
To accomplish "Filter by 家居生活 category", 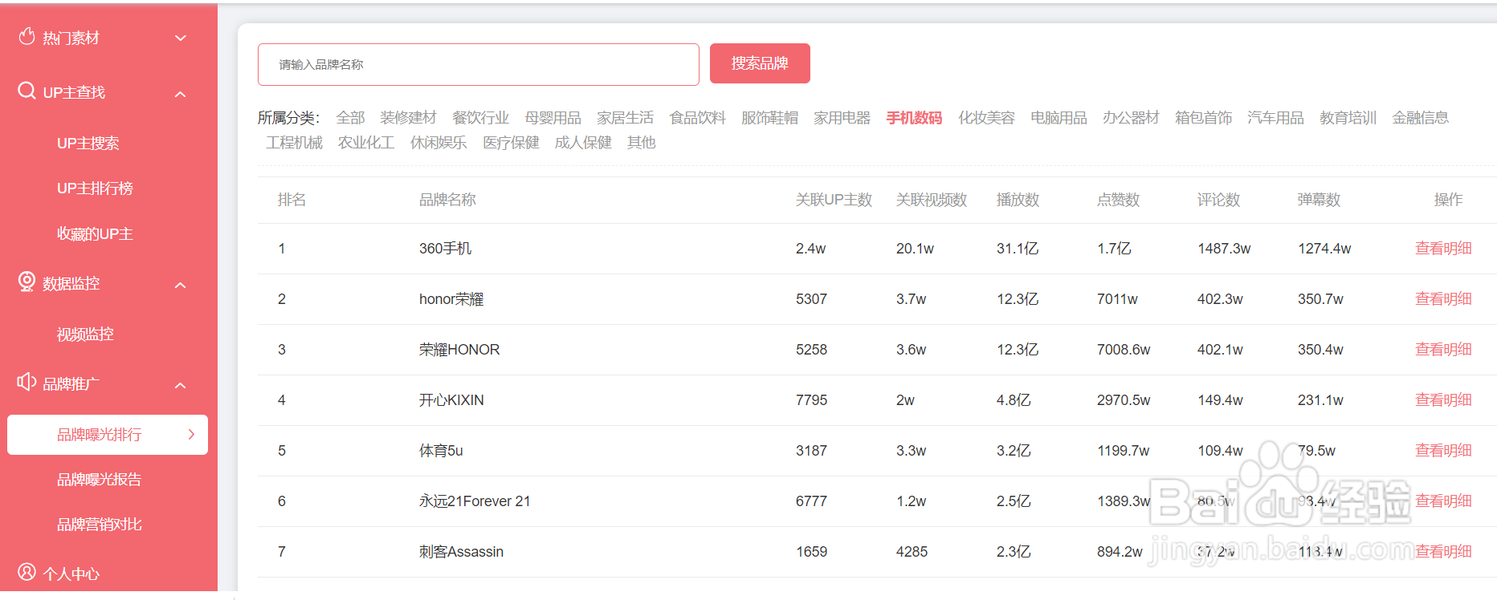I will [x=625, y=118].
